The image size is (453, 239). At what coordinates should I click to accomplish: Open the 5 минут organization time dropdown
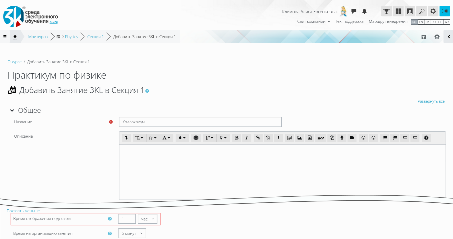[132, 233]
